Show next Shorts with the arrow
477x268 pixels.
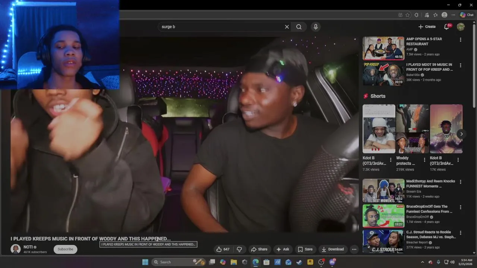(461, 134)
